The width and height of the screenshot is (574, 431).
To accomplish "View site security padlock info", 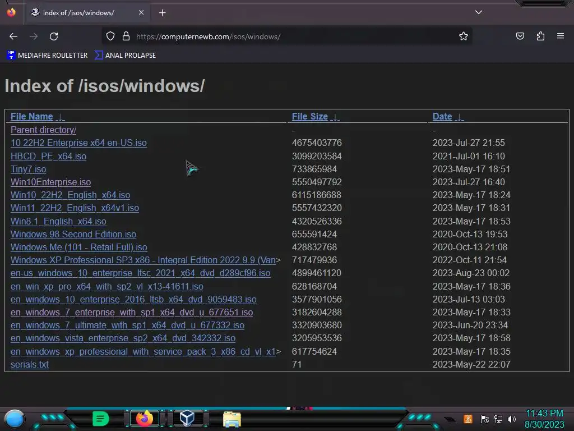I will point(126,36).
